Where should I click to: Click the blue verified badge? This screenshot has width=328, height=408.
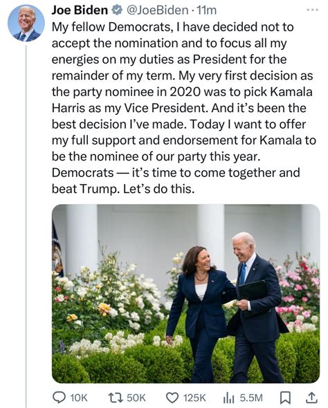117,10
